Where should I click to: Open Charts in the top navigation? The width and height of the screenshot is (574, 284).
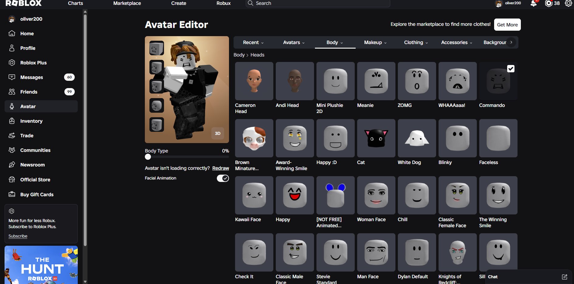tap(75, 3)
